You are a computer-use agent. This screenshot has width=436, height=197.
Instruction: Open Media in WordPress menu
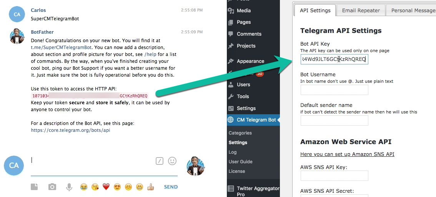[x=244, y=10]
